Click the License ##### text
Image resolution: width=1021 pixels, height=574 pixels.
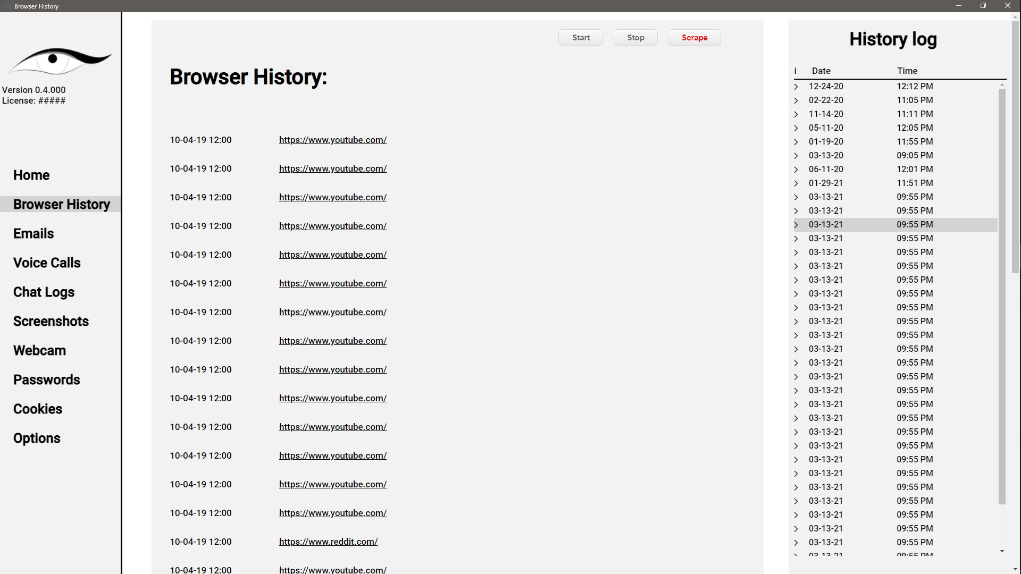coord(34,100)
